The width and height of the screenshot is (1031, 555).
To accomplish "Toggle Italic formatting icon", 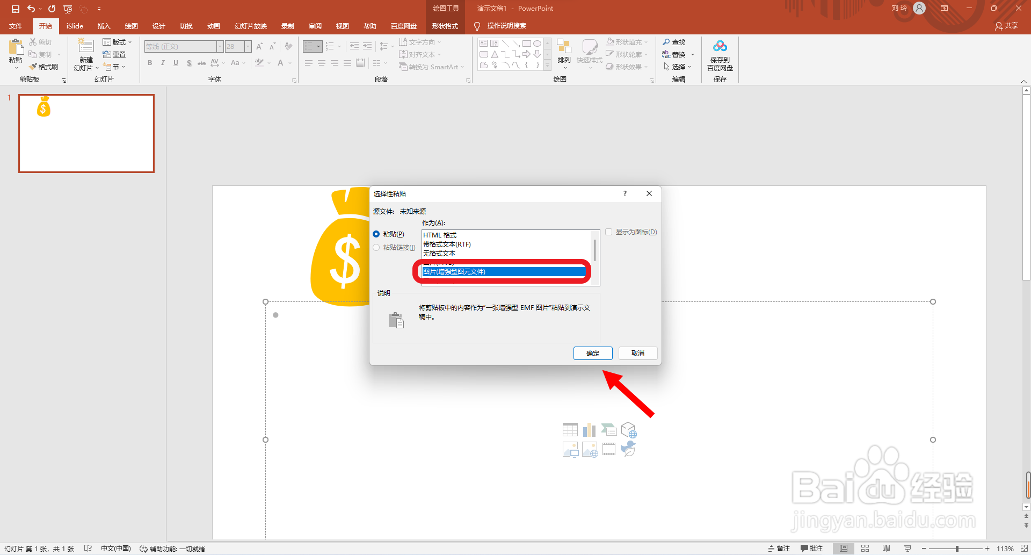I will 163,63.
